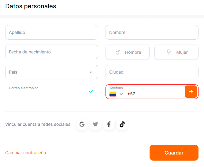Click the Ciudad text field
Image resolution: width=204 pixels, height=167 pixels.
(x=152, y=72)
